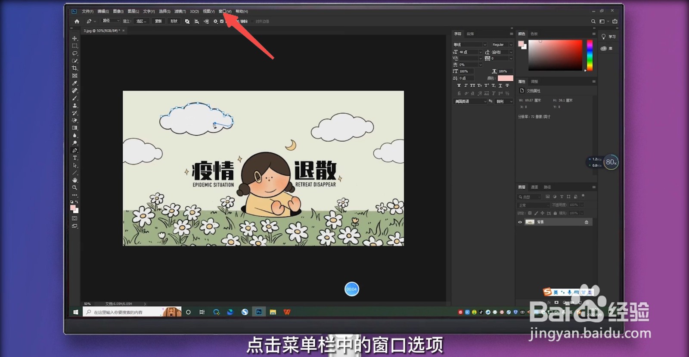Viewport: 689px width, 357px height.
Task: Lock transparent pixels in Layers panel
Action: 530,213
